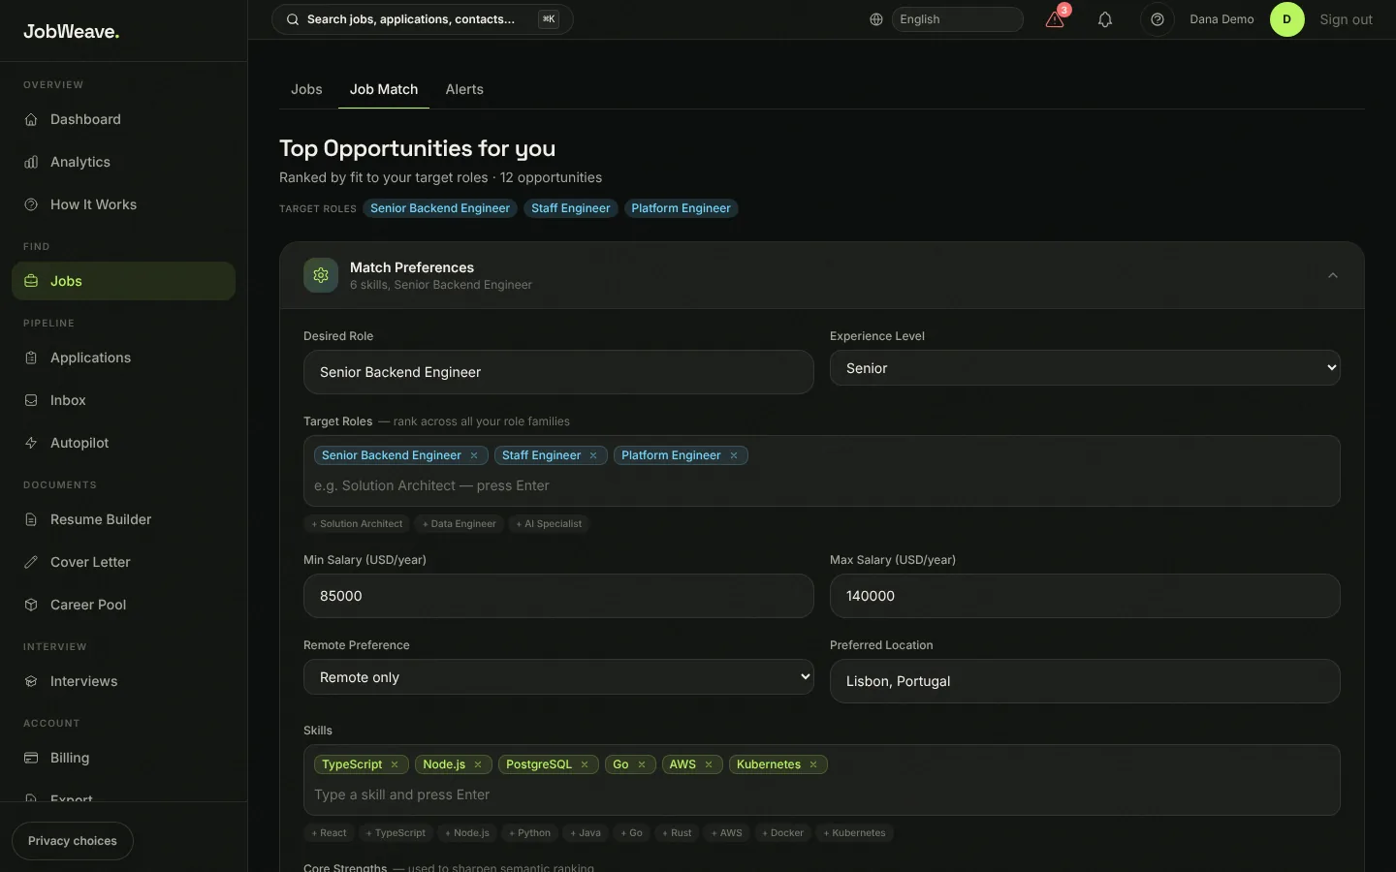
Task: Click the Desired Role input field
Action: tap(558, 372)
